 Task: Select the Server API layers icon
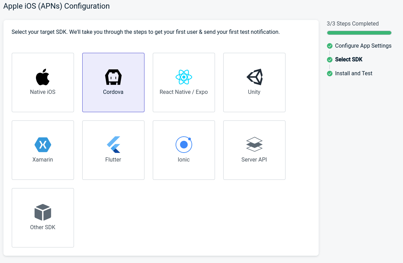pos(254,144)
